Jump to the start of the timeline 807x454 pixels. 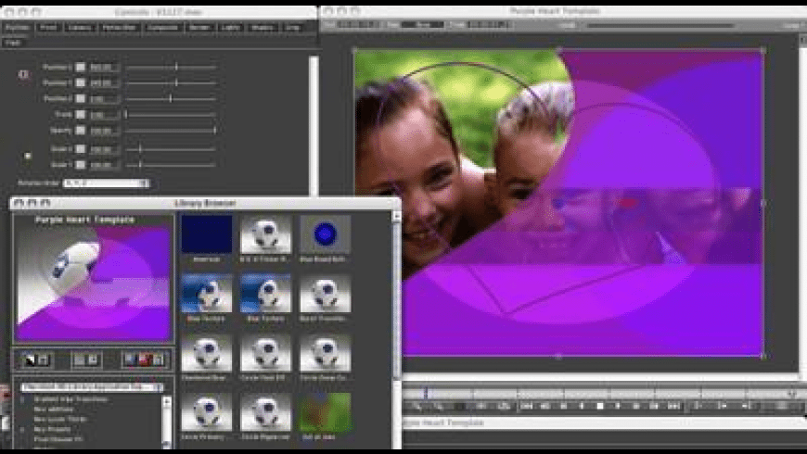tap(526, 406)
